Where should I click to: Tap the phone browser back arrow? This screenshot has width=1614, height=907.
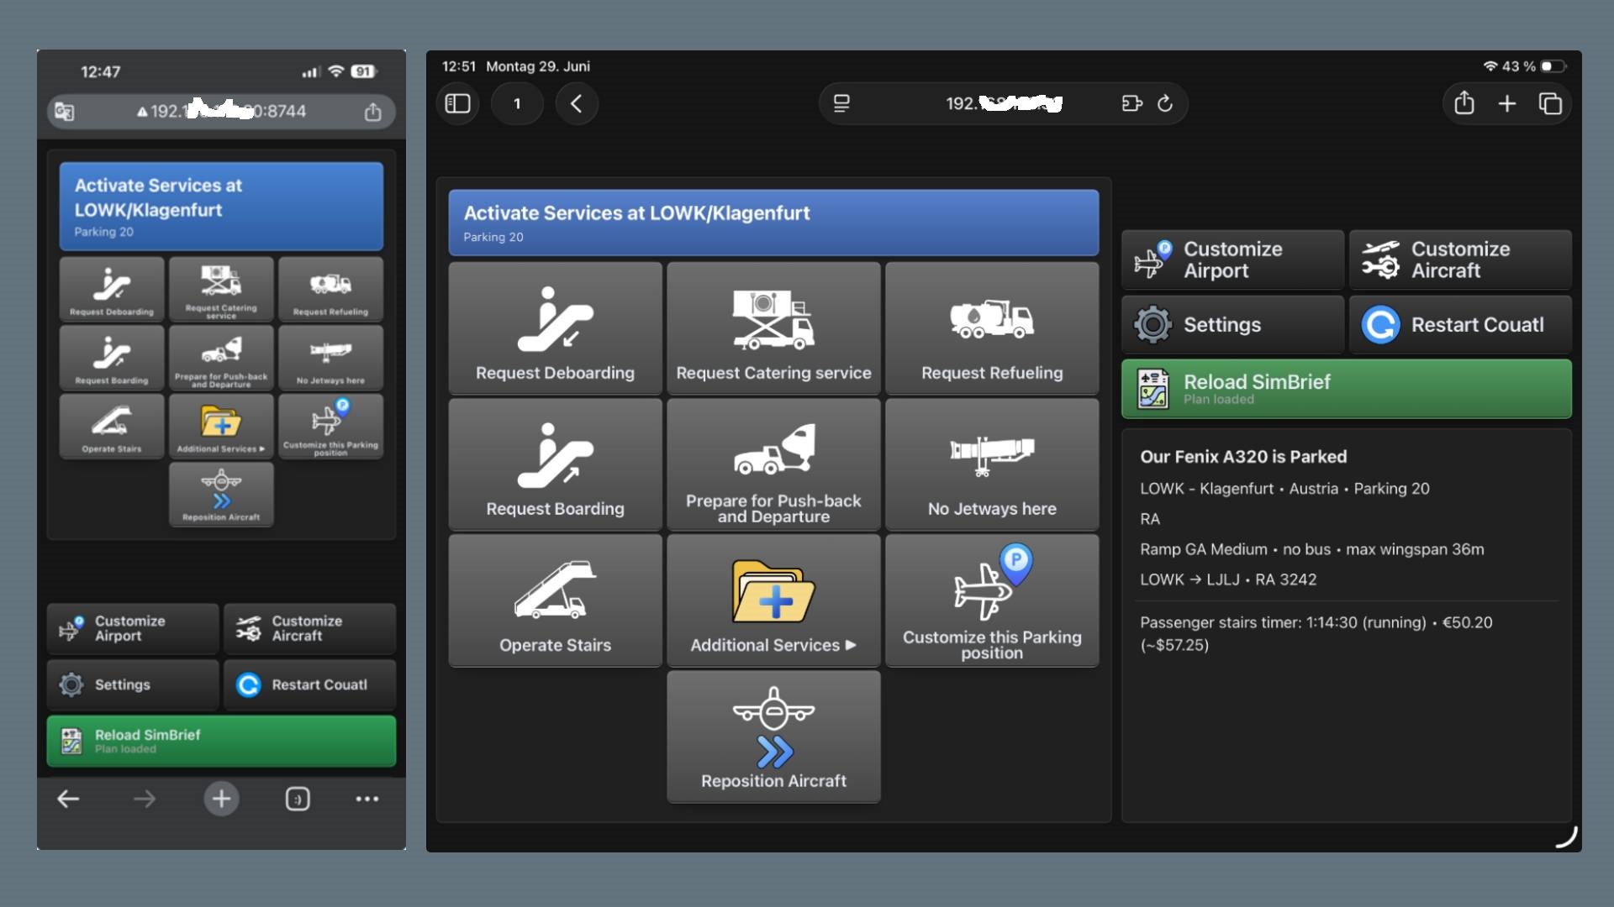coord(68,799)
